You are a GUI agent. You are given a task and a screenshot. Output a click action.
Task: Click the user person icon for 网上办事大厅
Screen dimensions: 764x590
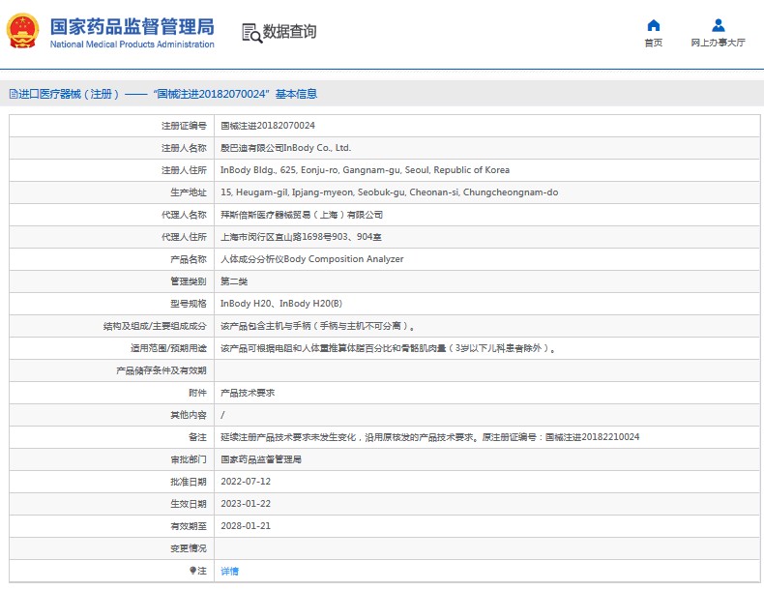[x=718, y=25]
